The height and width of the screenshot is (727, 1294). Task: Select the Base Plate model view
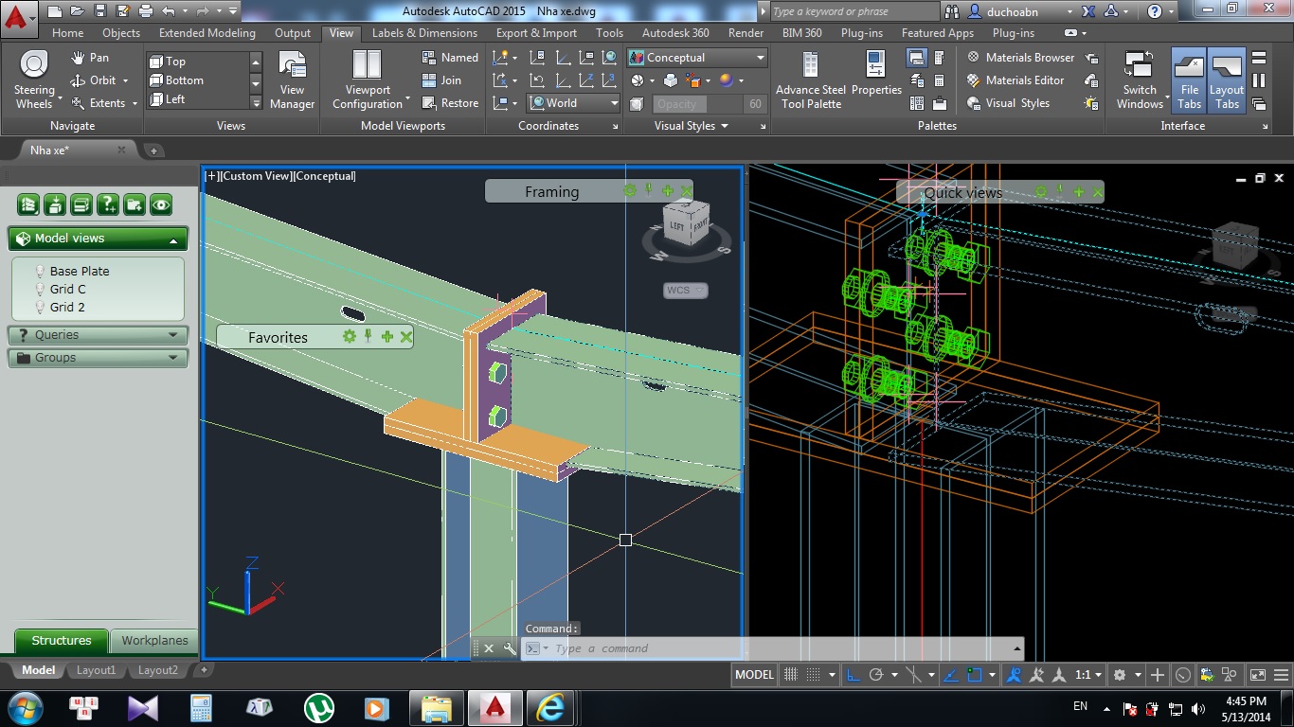[x=80, y=271]
